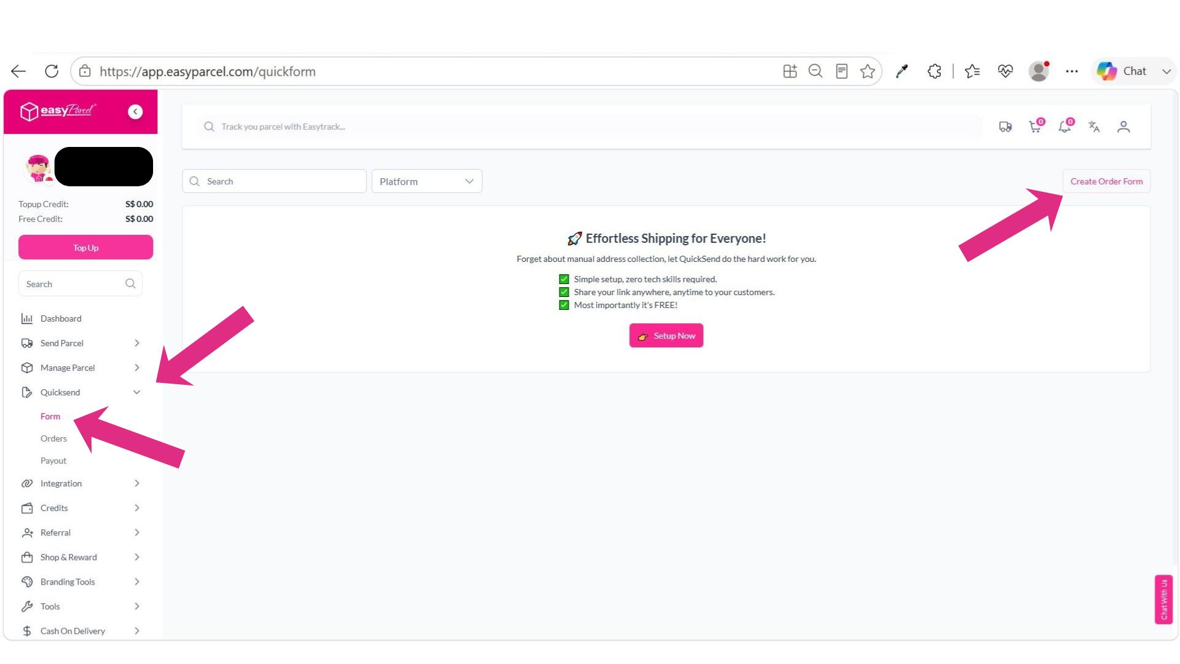Open immersive reader view
The height and width of the screenshot is (664, 1180).
pos(842,71)
